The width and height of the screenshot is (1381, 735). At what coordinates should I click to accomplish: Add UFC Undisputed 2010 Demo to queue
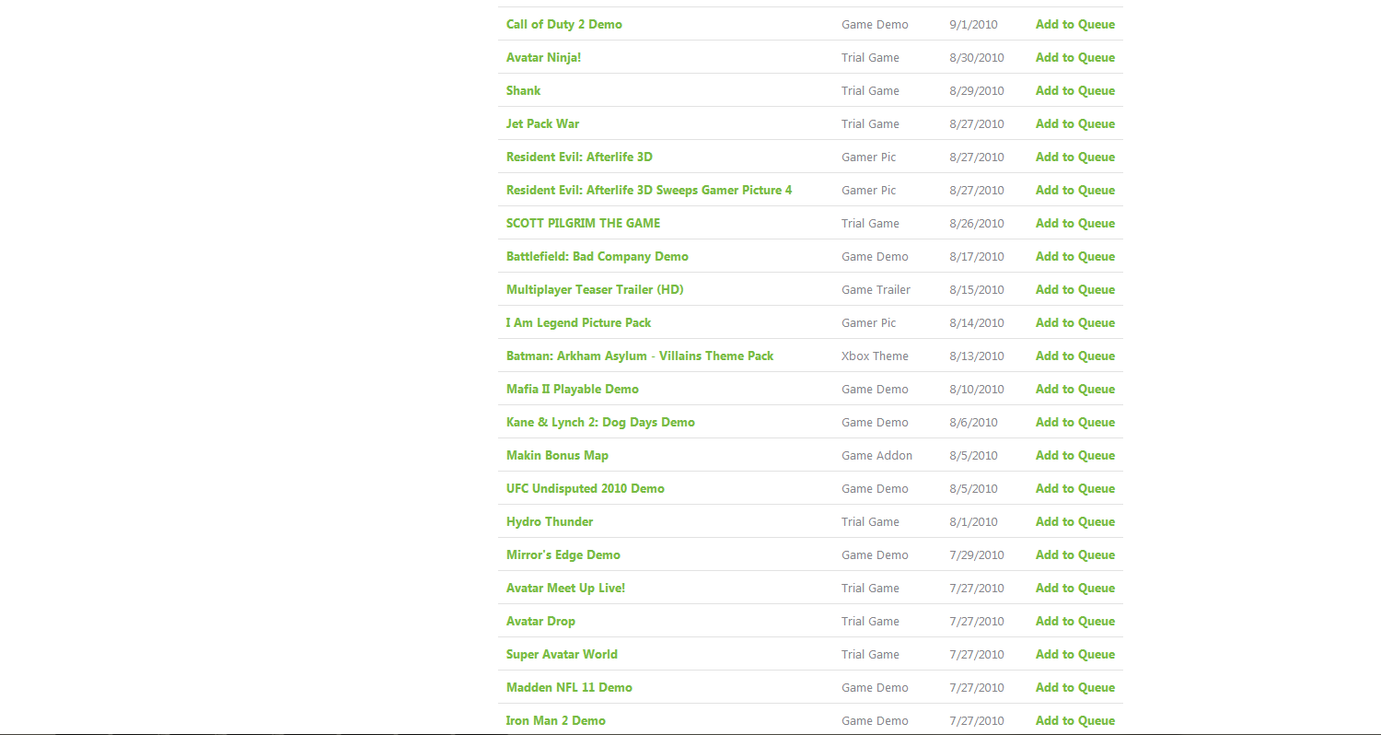[x=1074, y=489]
